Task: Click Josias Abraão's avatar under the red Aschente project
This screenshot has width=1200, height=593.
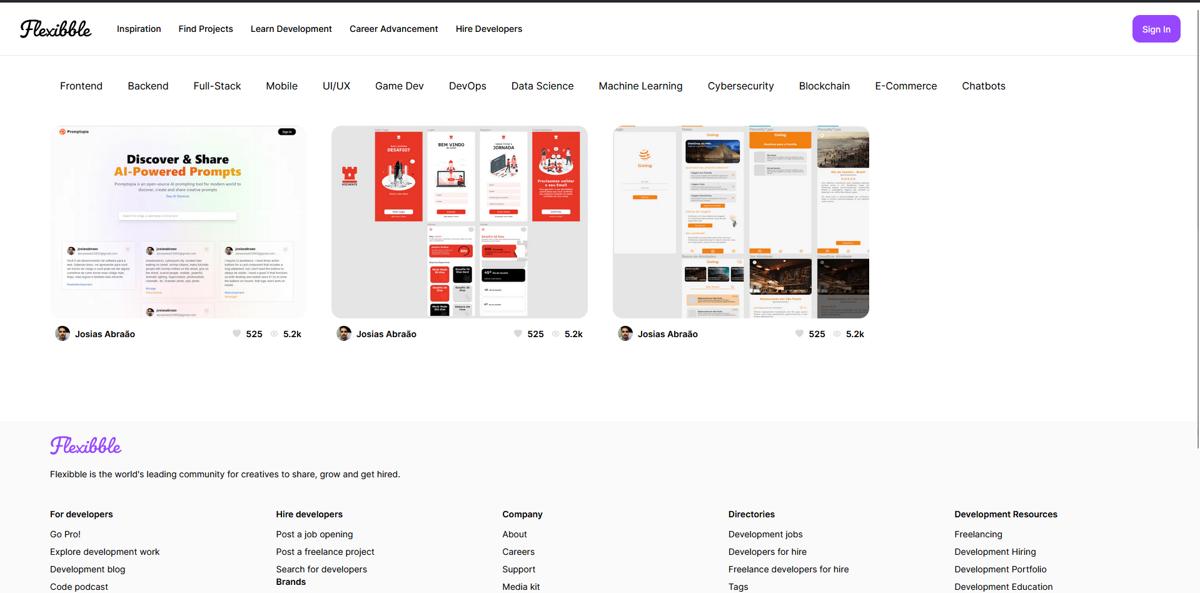Action: [344, 333]
